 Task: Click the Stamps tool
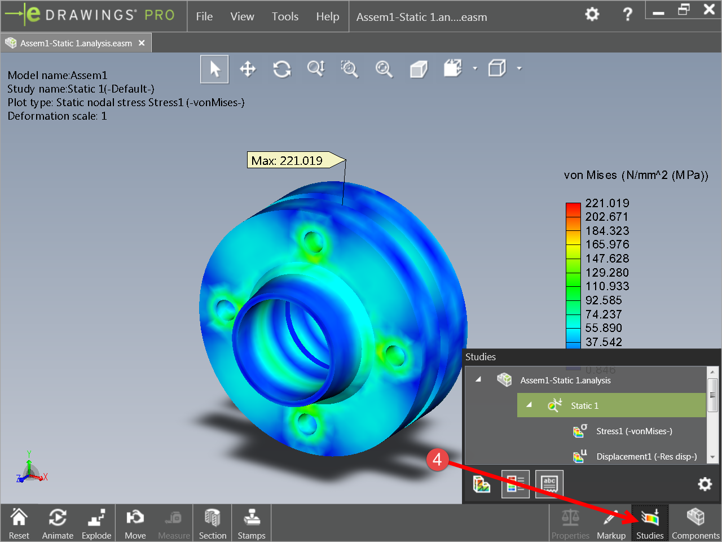[x=252, y=522]
